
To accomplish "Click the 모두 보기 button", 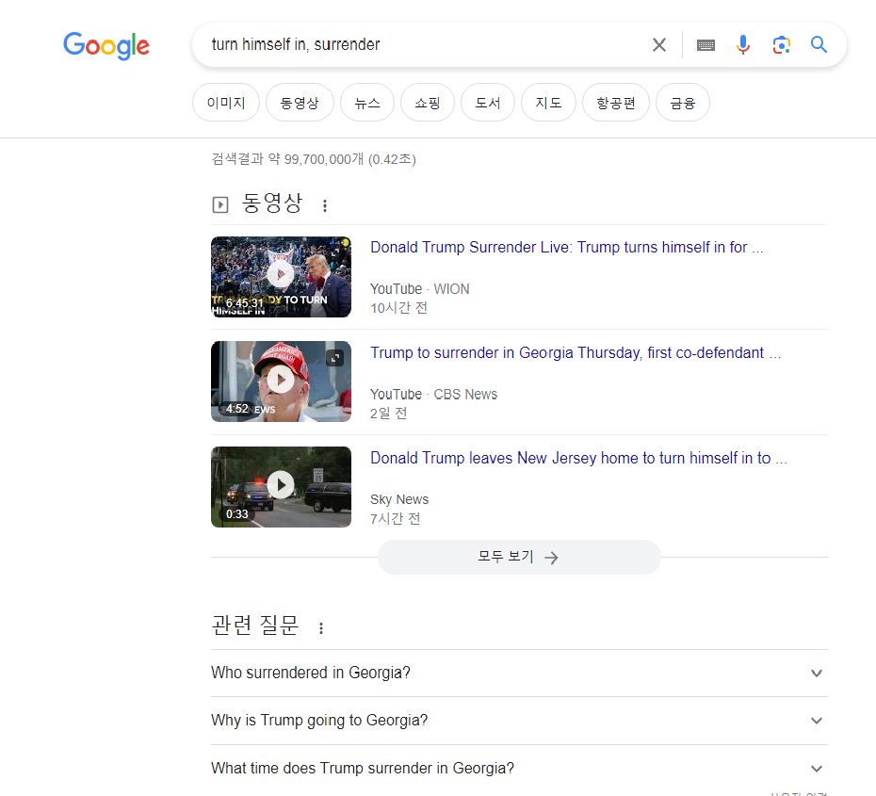I will pos(519,557).
